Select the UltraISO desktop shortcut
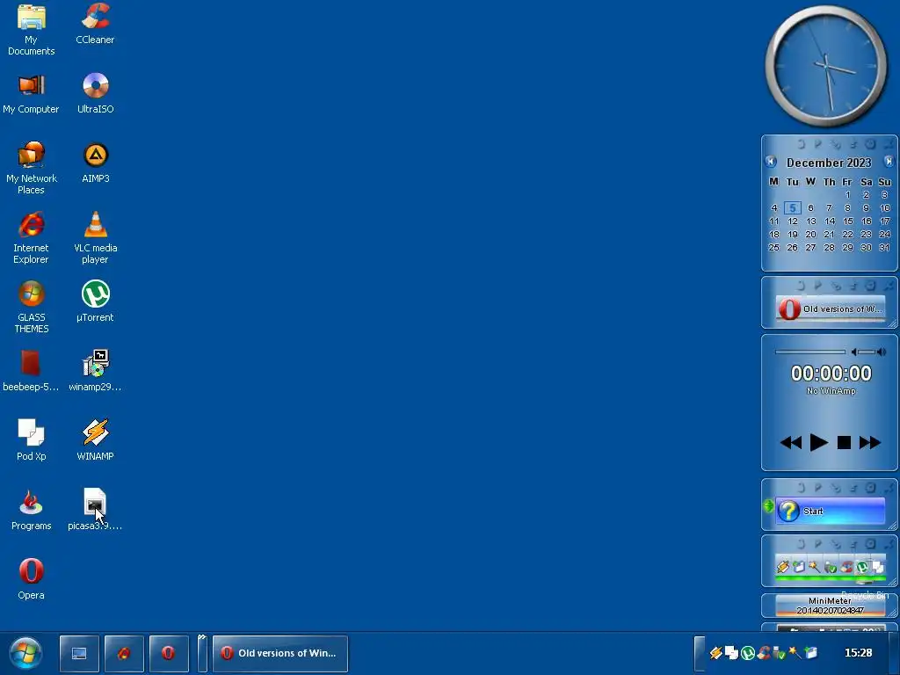 tap(95, 95)
